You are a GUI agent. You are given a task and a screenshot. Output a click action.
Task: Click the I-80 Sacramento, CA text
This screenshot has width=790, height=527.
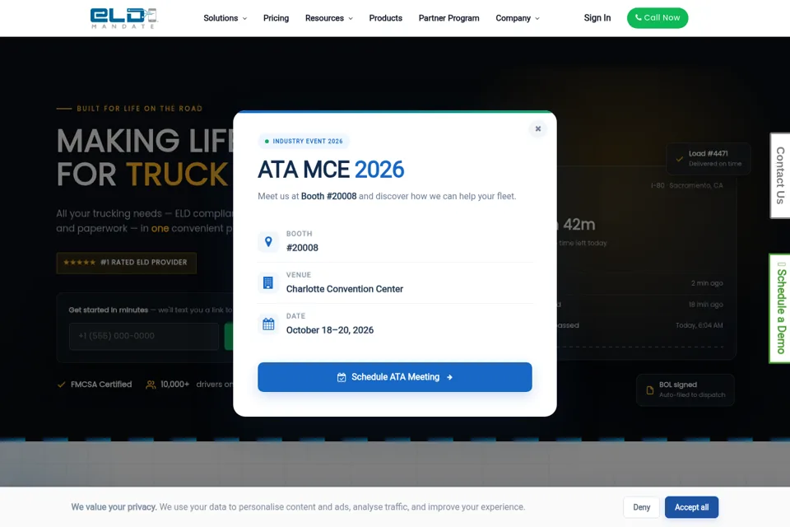(x=686, y=185)
